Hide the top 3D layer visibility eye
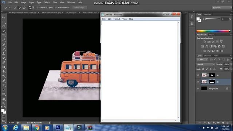The height and width of the screenshot is (131, 233). click(198, 75)
